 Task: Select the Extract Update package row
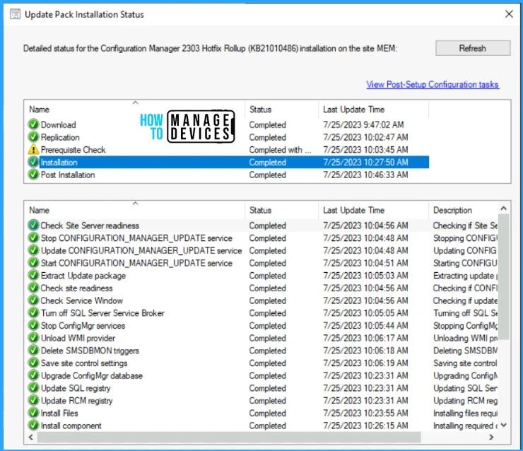261,275
